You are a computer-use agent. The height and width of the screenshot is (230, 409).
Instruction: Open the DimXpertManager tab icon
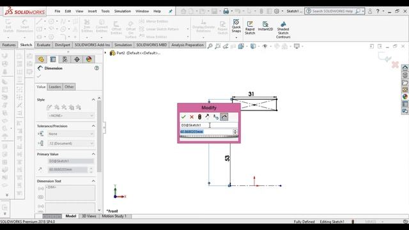click(x=77, y=59)
